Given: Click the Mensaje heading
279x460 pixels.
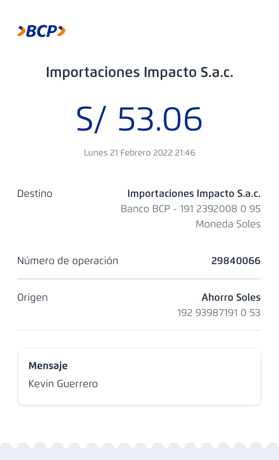Looking at the screenshot, I should (48, 366).
